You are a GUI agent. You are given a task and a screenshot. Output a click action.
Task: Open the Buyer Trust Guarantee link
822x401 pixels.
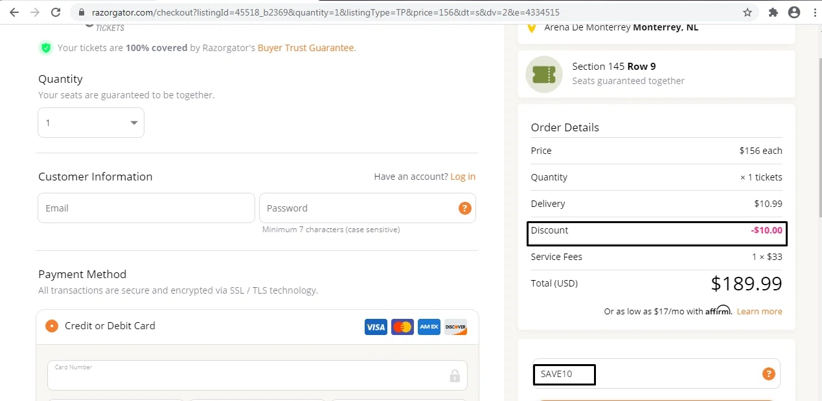pyautogui.click(x=307, y=48)
